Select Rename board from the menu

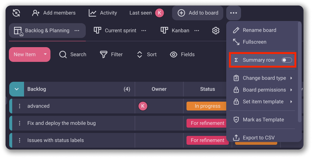pos(259,30)
